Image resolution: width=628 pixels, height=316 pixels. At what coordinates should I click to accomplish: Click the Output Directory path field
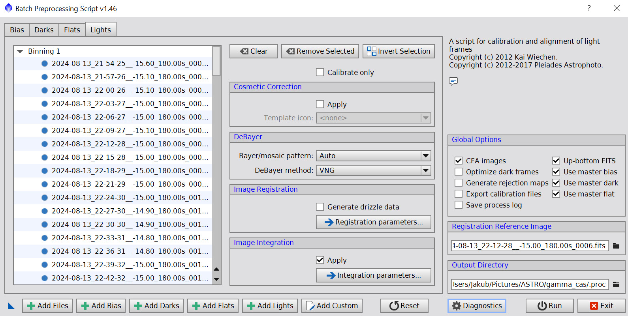click(530, 284)
